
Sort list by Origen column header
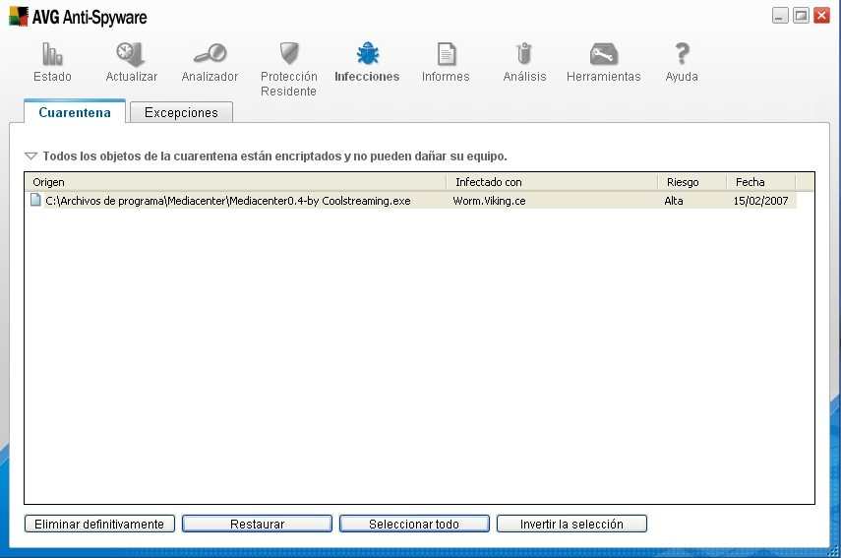[234, 182]
